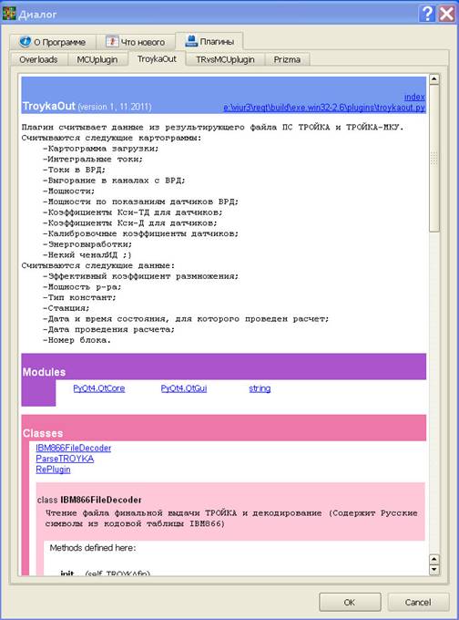The height and width of the screenshot is (620, 459).
Task: Click '-Калибровочные коэффициенты датчиков;' line
Action: pos(141,233)
